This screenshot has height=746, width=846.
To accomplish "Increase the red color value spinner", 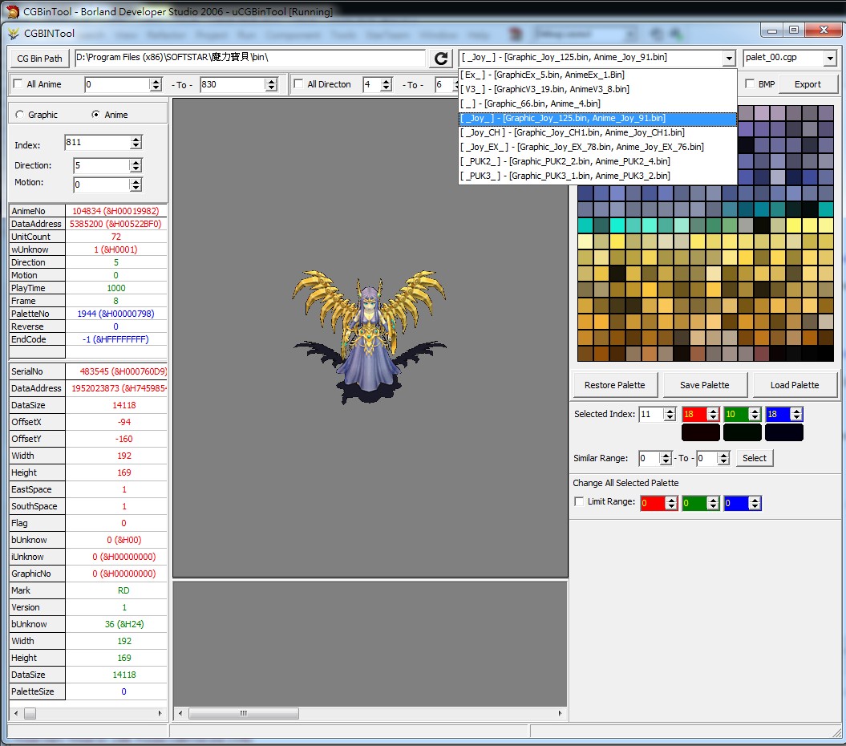I will coord(712,411).
